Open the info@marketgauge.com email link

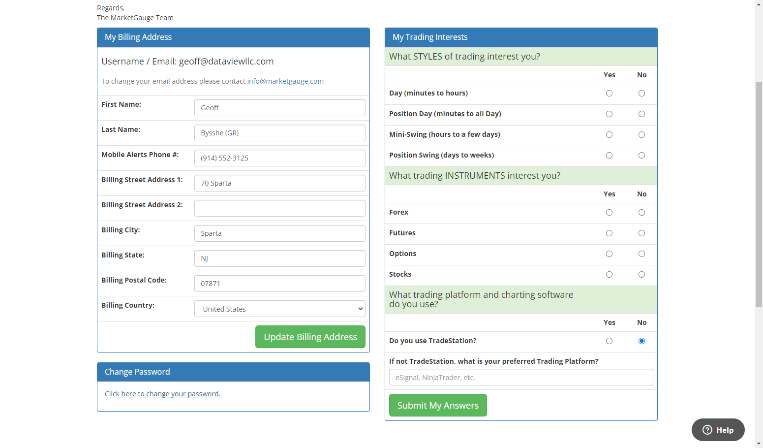[285, 81]
